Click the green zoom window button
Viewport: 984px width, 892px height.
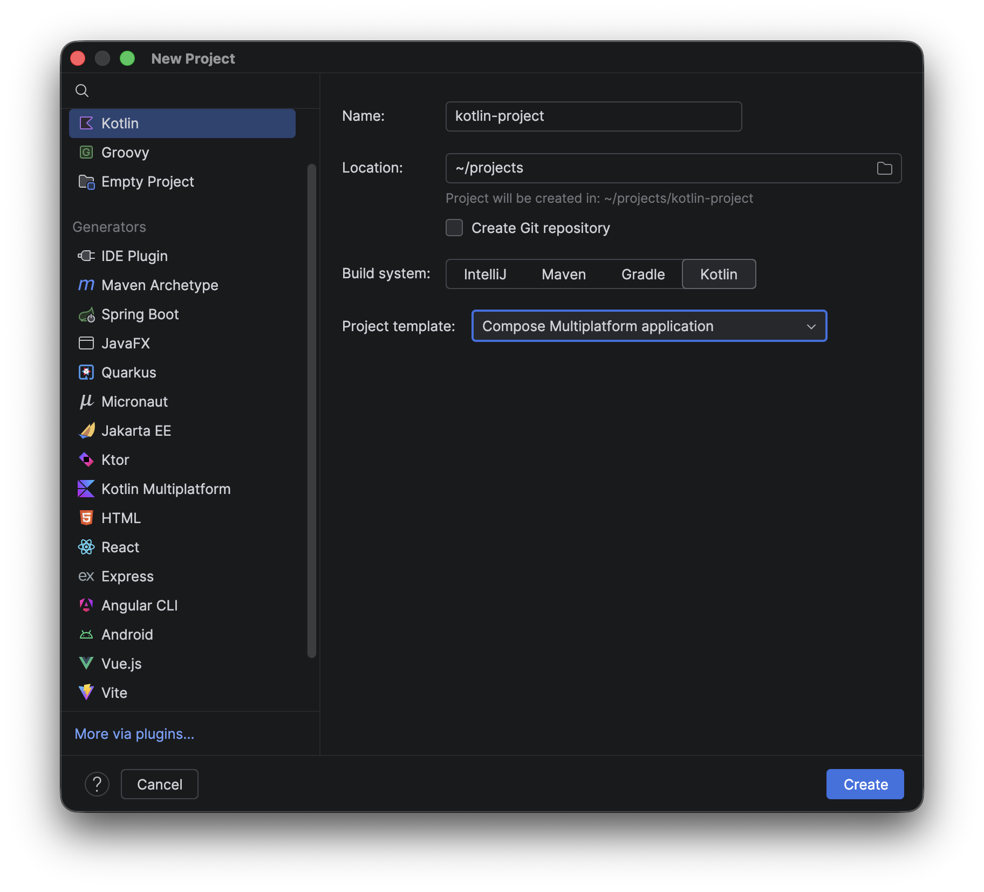tap(127, 58)
